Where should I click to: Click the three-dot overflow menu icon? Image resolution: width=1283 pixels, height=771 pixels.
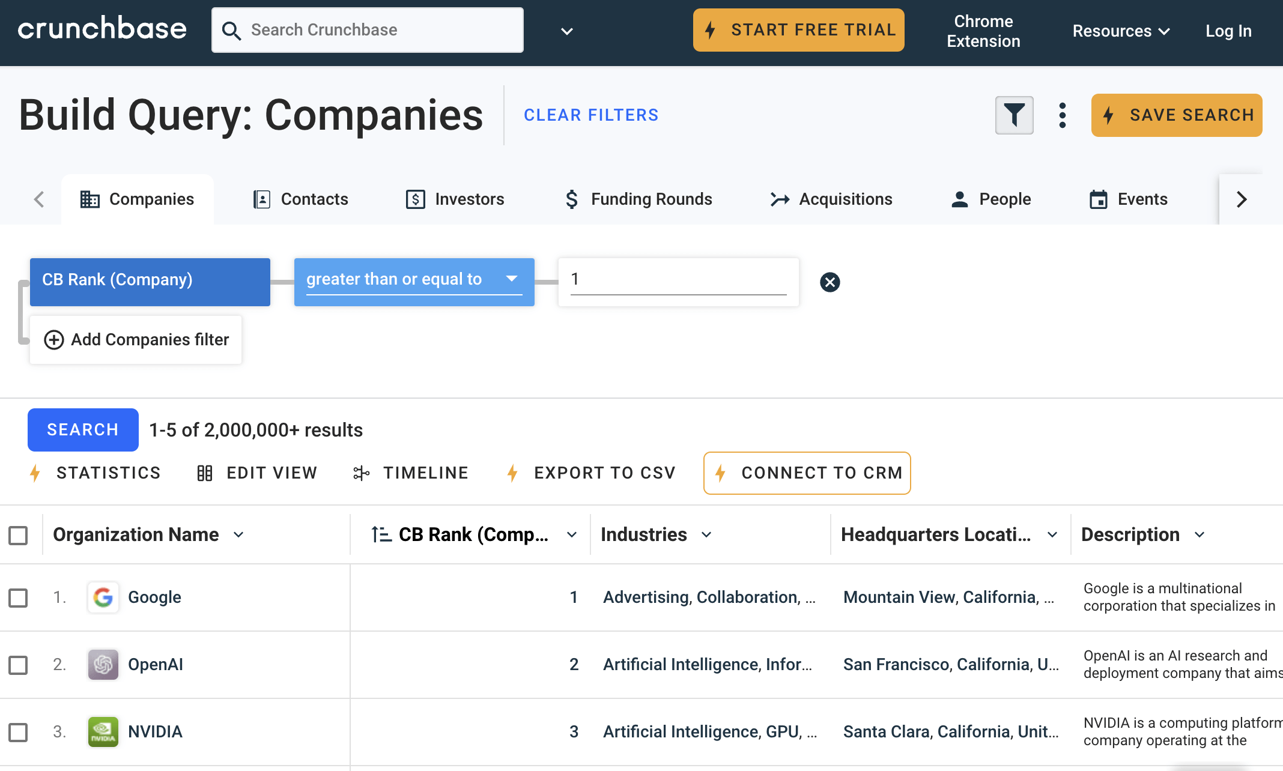1061,115
